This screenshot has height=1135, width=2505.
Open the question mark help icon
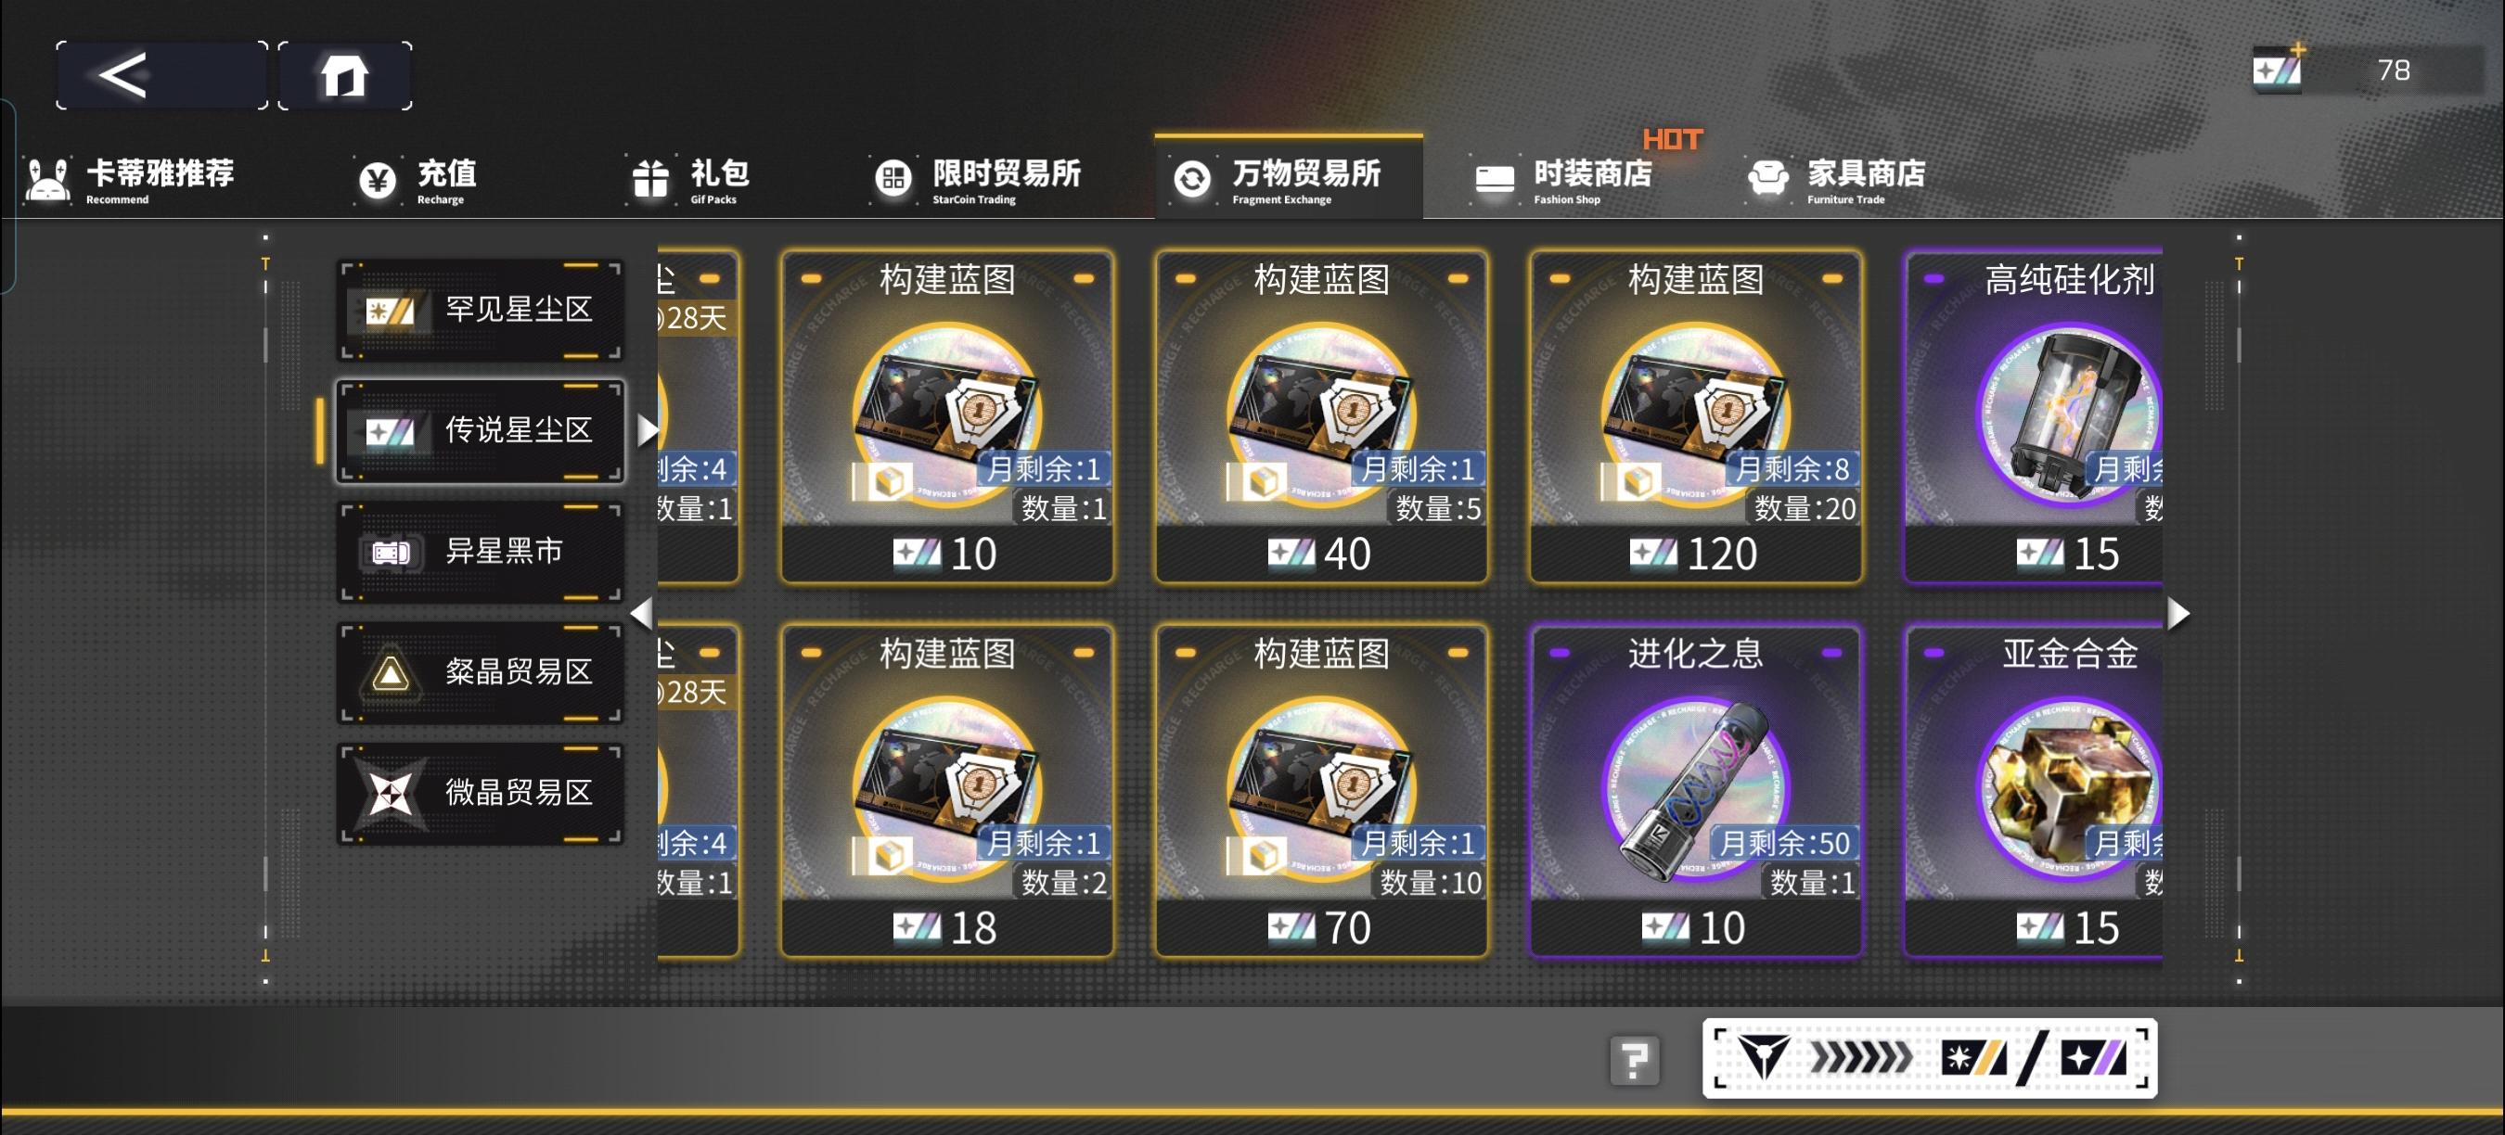[x=1634, y=1059]
